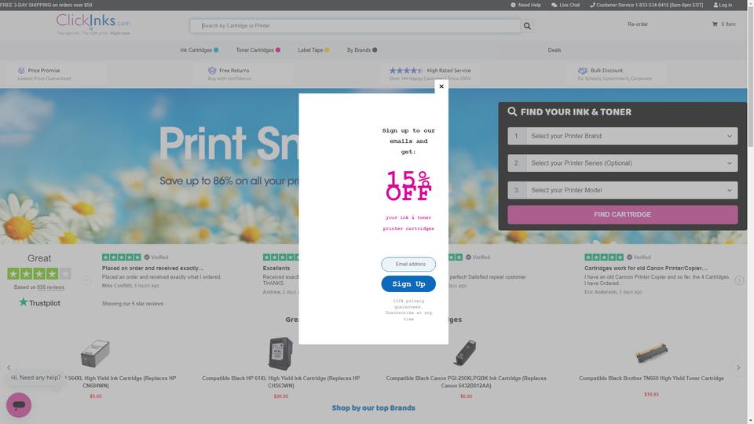Click the page vertical scrollbar
This screenshot has height=424, width=754.
click(751, 212)
